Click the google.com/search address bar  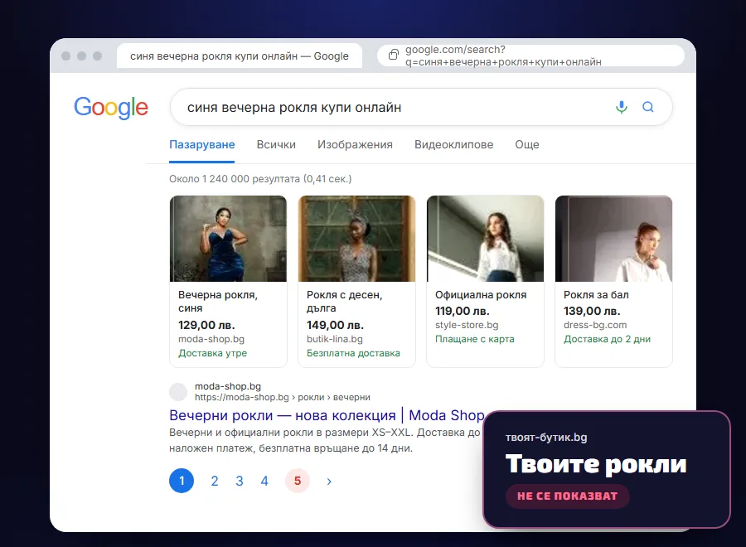click(530, 56)
